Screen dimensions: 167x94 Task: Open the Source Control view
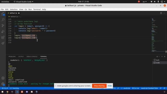pos(3,26)
